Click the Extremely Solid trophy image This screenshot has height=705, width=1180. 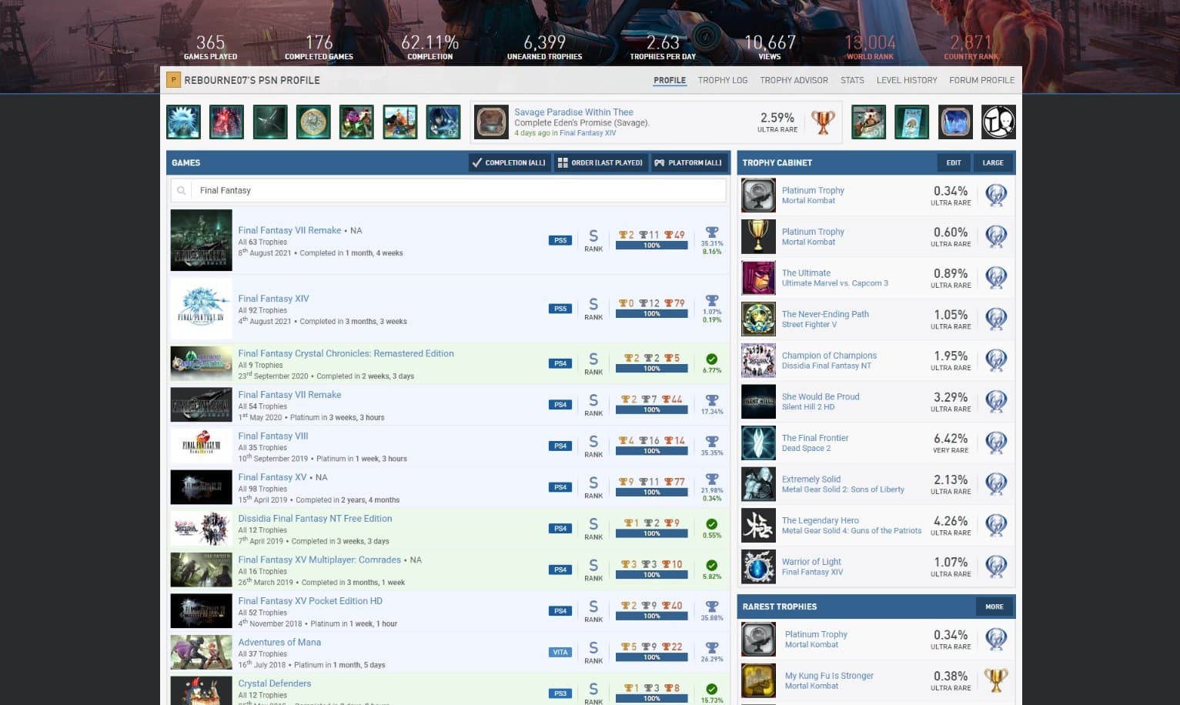pyautogui.click(x=758, y=484)
